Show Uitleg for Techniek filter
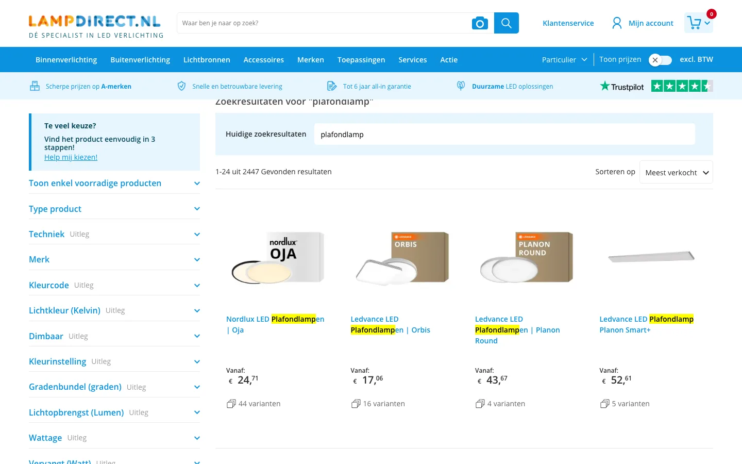The height and width of the screenshot is (464, 742). point(79,234)
